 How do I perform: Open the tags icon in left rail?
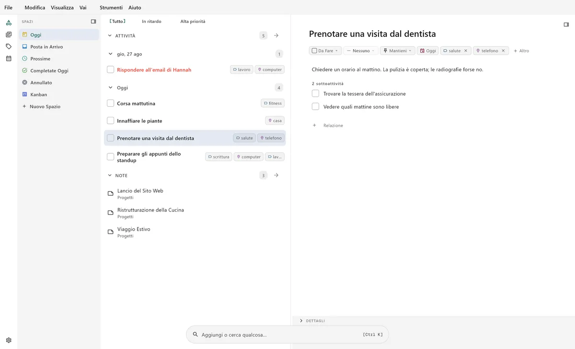(9, 46)
